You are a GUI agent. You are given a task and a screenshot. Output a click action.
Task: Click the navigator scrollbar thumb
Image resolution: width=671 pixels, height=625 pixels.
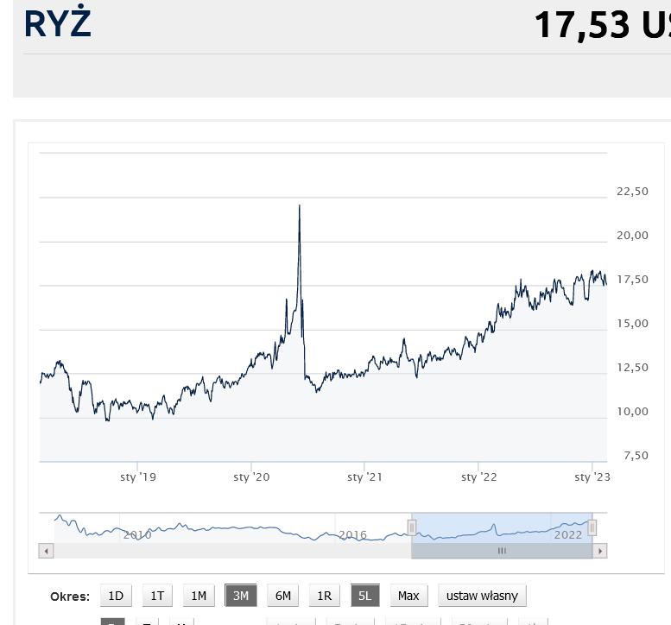[x=502, y=550]
